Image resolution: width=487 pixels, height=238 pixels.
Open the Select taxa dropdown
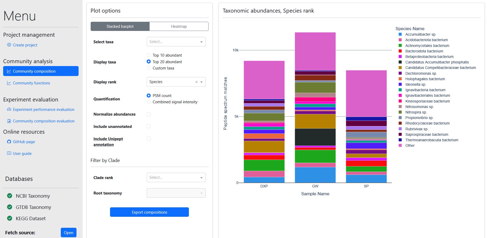click(176, 42)
